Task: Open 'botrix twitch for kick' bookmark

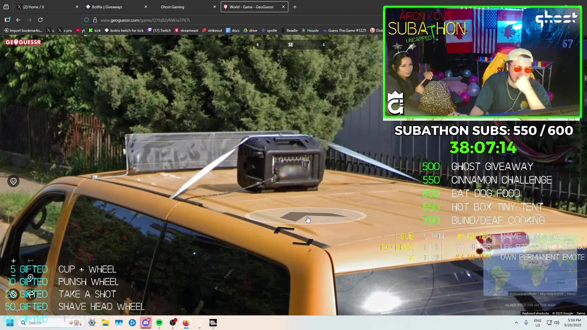Action: point(124,30)
